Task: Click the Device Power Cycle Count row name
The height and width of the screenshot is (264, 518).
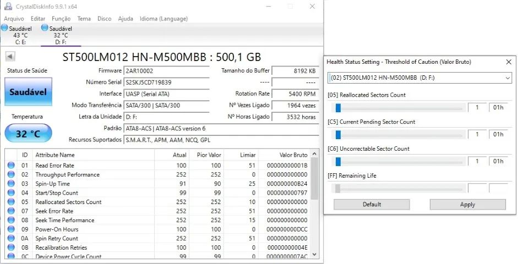Action: (x=68, y=256)
